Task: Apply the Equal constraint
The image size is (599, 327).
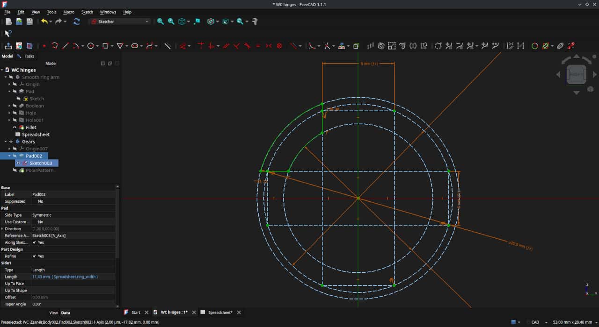Action: 258,46
